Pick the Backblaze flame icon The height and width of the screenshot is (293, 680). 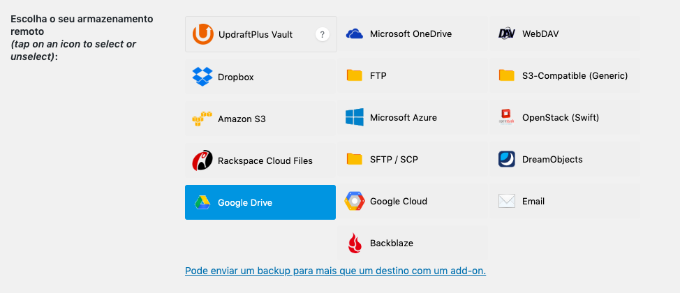click(355, 243)
